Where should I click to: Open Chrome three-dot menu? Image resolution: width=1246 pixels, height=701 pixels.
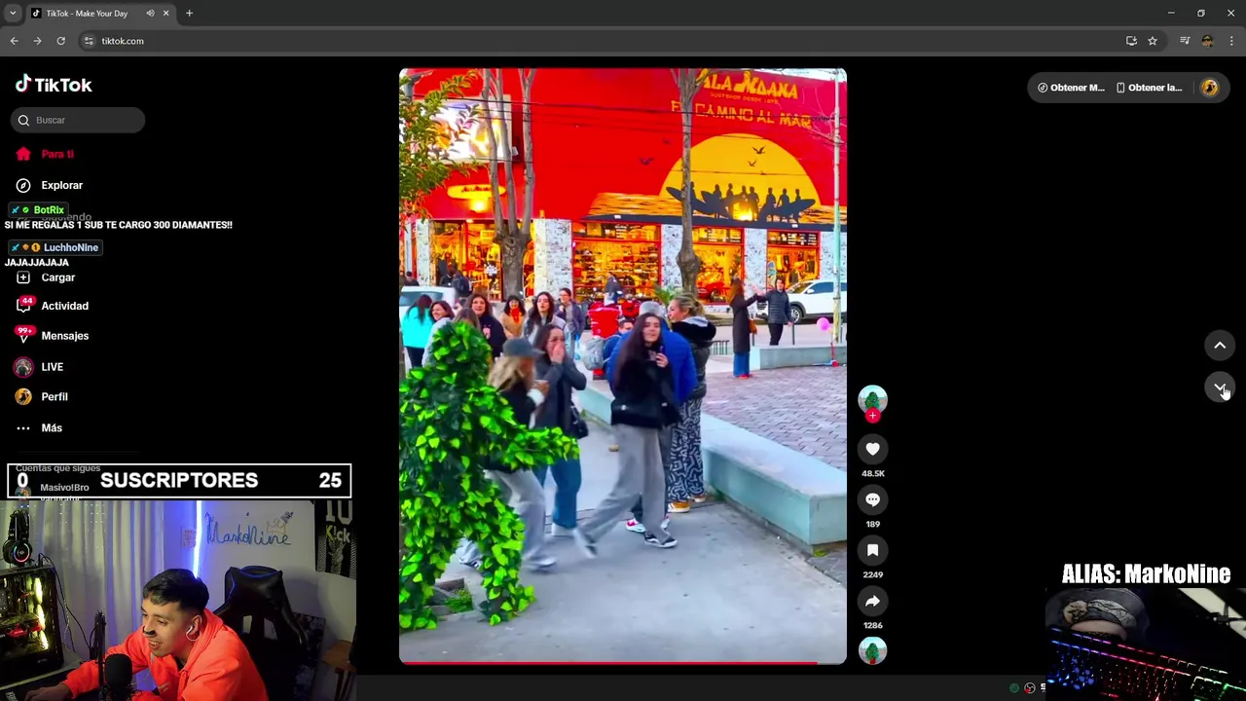pos(1231,41)
